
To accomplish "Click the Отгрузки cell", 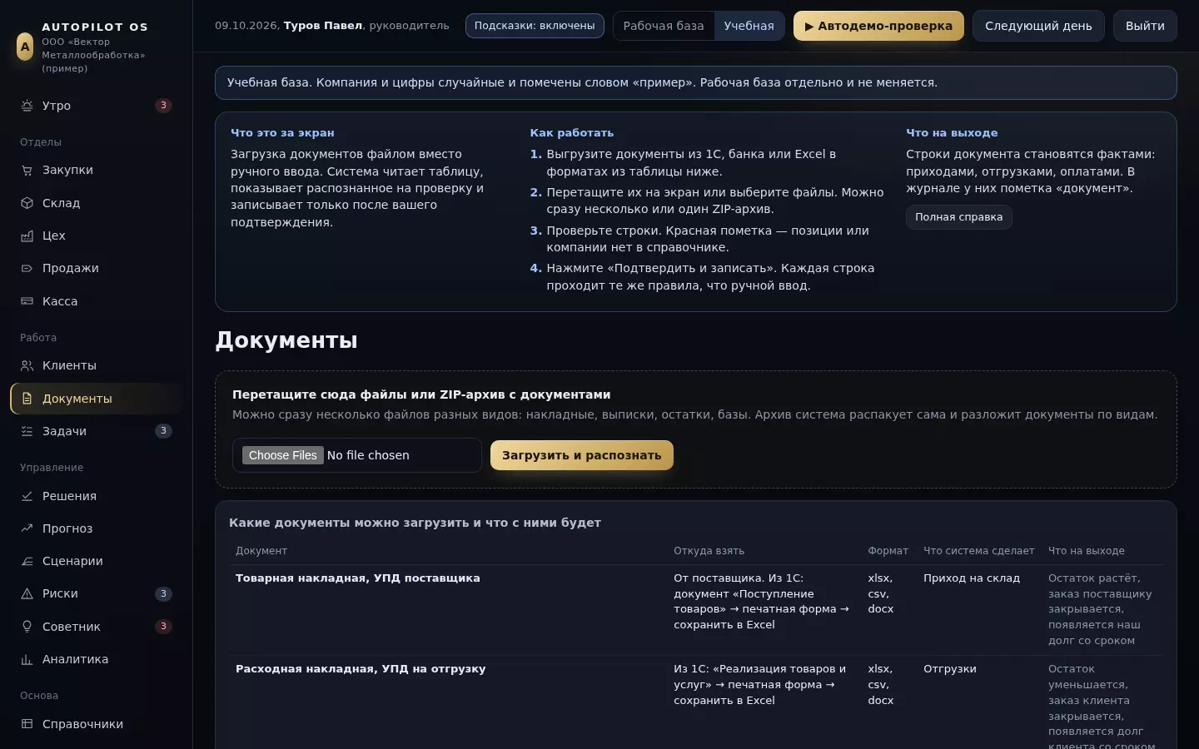I will [950, 669].
